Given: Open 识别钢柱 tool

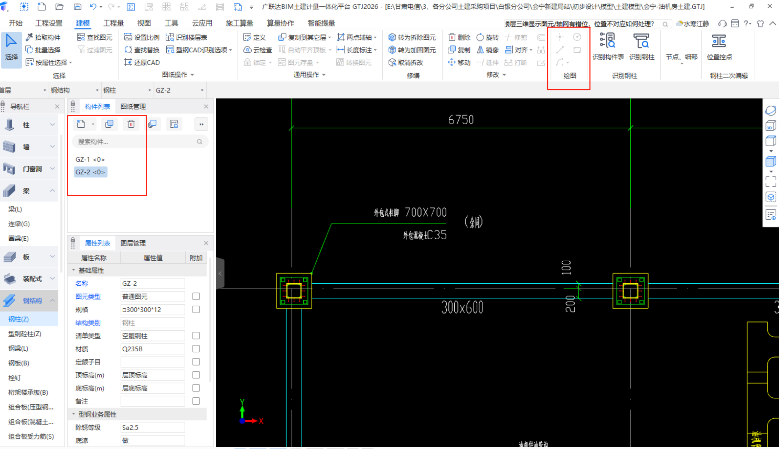Looking at the screenshot, I should click(x=642, y=46).
